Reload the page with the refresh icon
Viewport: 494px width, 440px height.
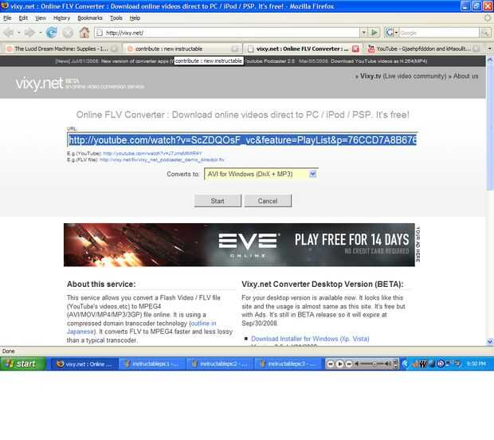pyautogui.click(x=51, y=33)
